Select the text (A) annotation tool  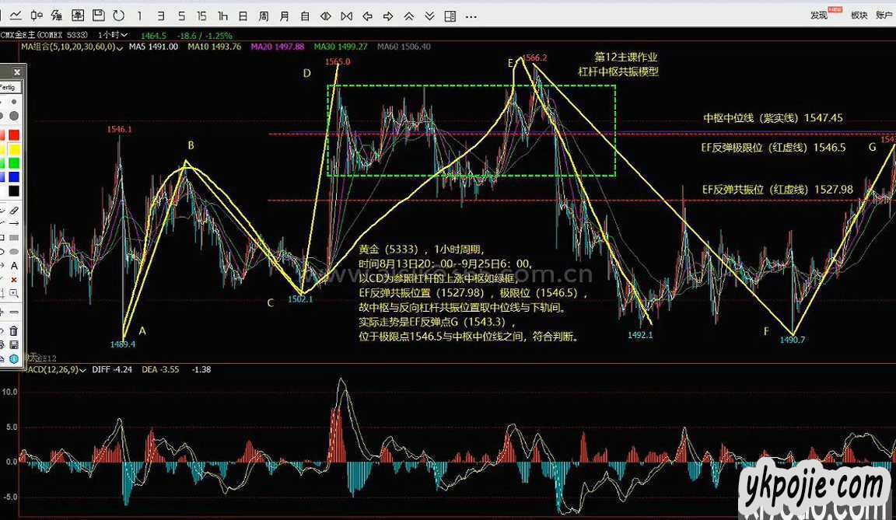(x=14, y=266)
